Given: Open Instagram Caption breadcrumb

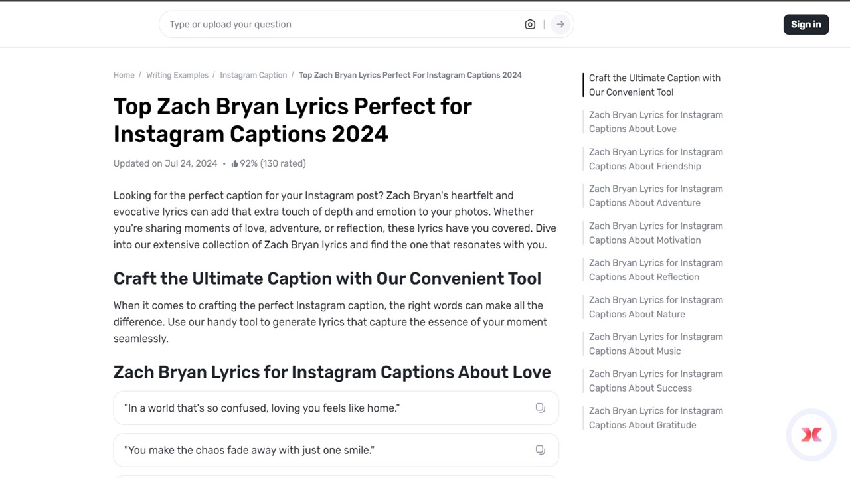Looking at the screenshot, I should coord(254,75).
